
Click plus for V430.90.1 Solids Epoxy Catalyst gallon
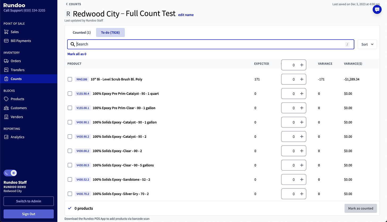pos(302,122)
